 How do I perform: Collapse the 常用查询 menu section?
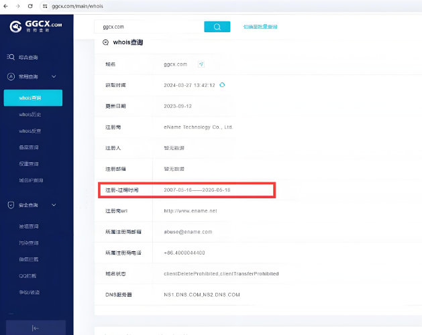pos(54,77)
